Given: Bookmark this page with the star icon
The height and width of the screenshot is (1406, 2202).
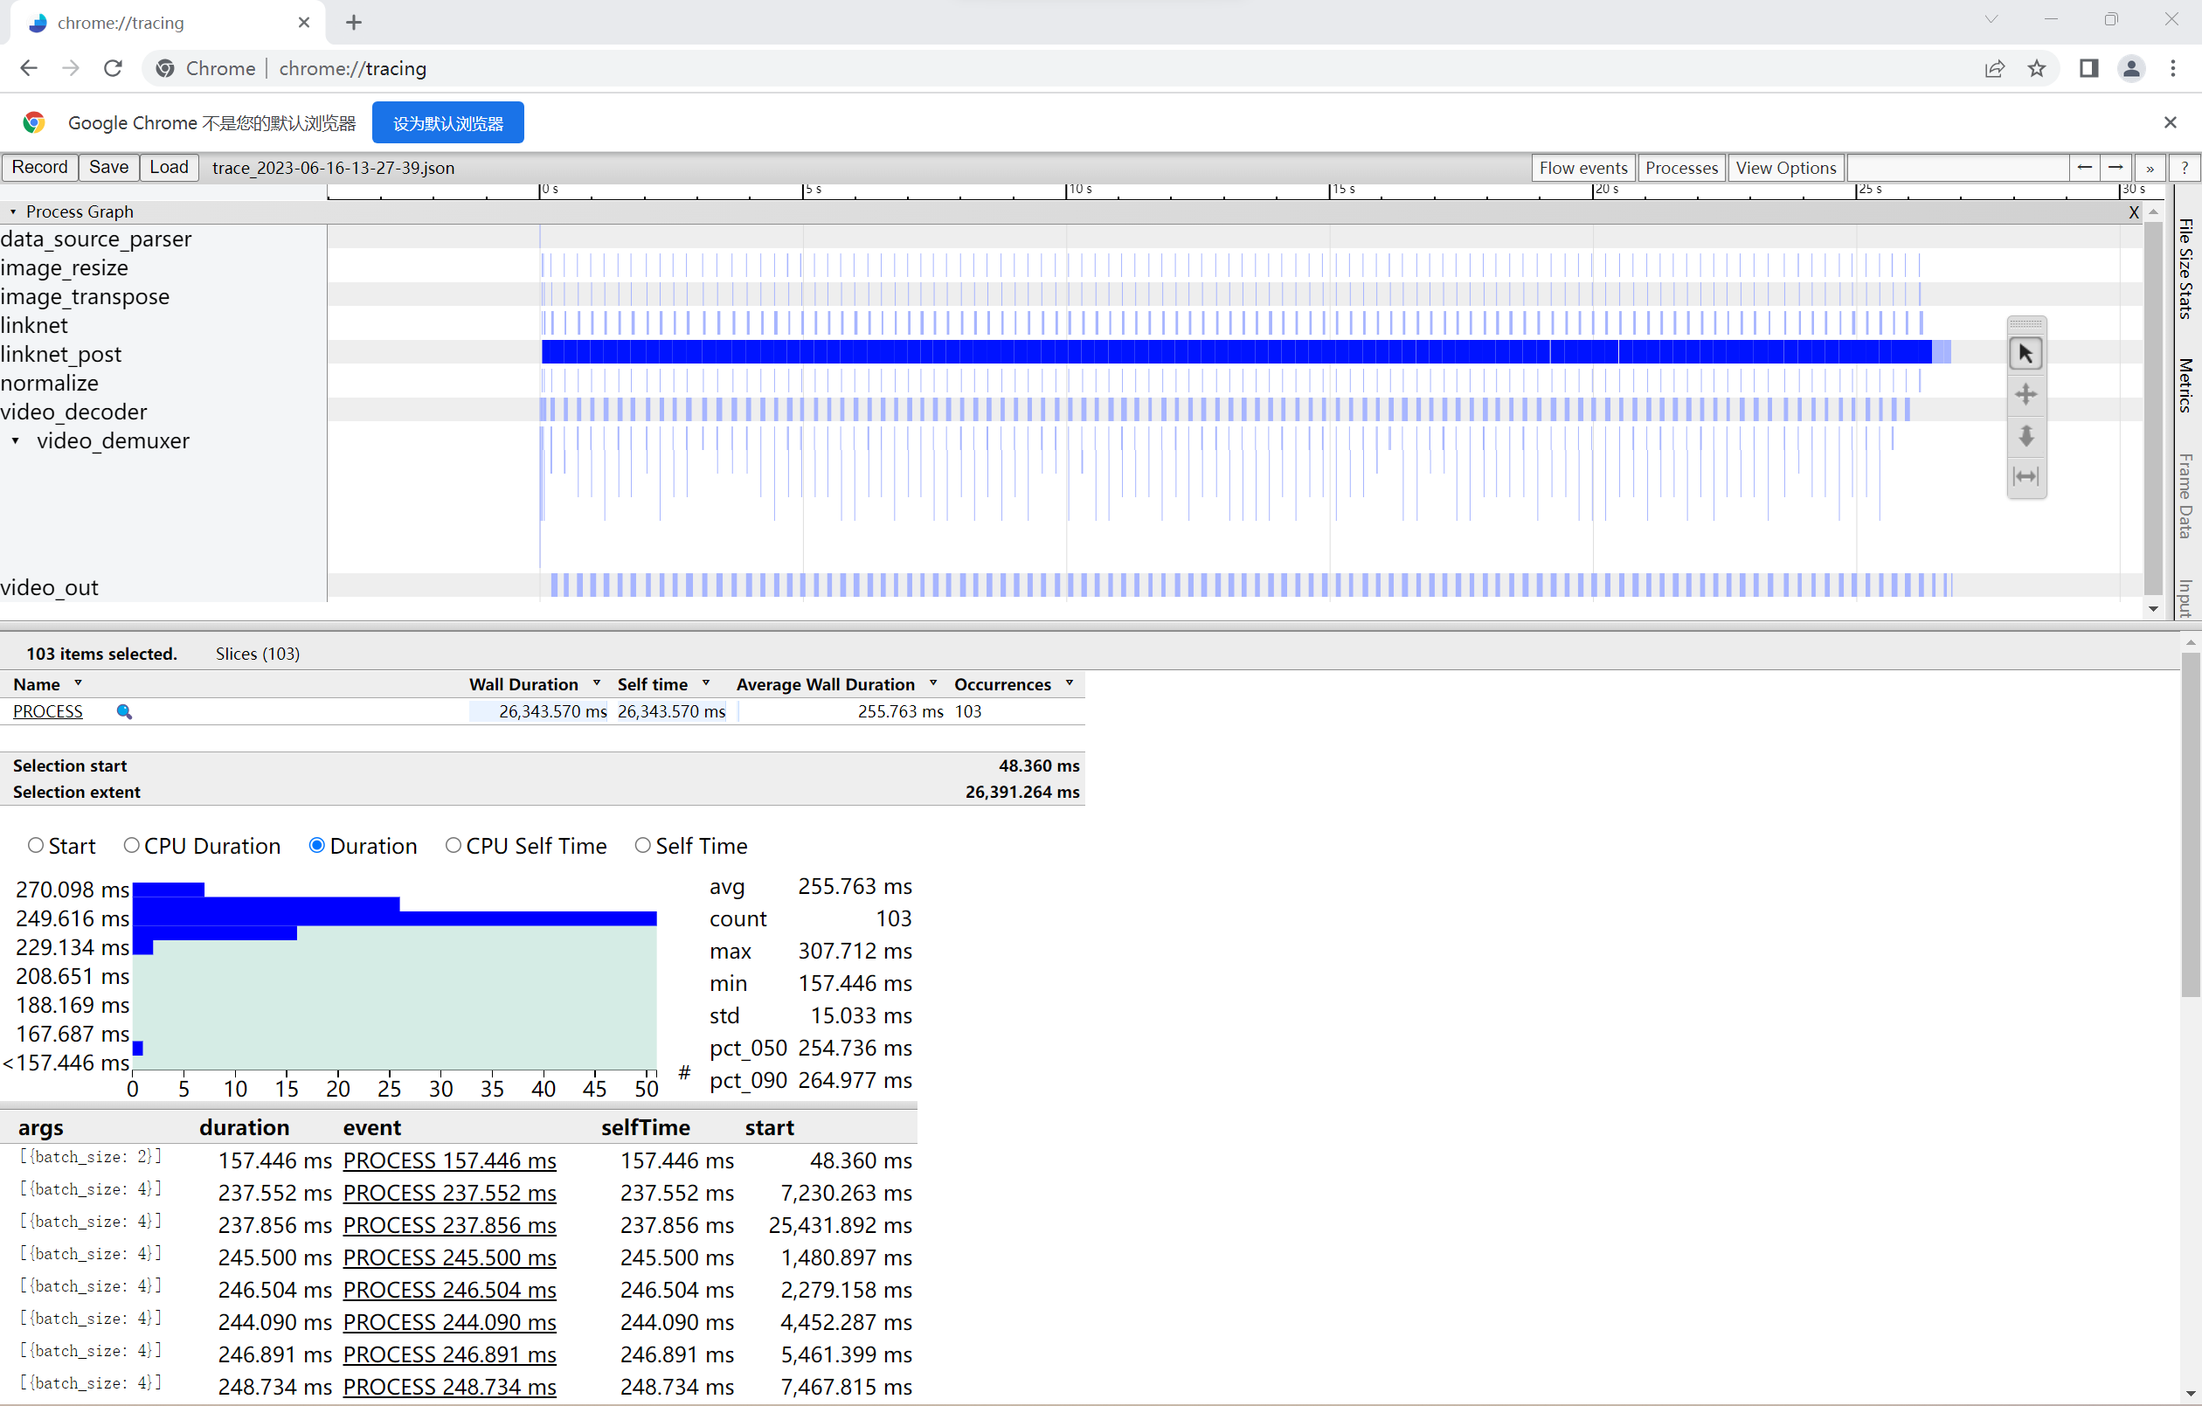Looking at the screenshot, I should (x=2036, y=69).
